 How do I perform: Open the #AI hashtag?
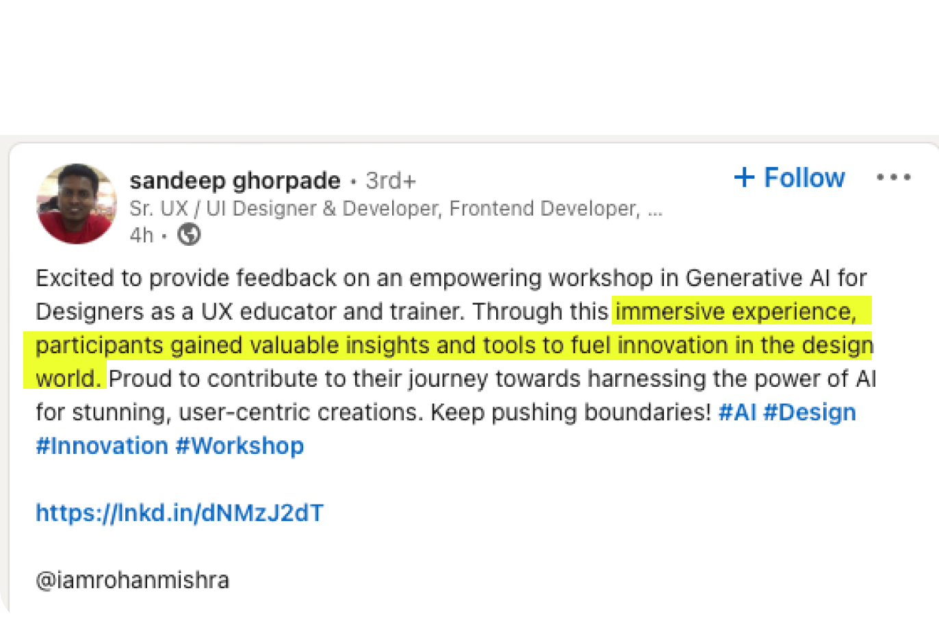(737, 412)
